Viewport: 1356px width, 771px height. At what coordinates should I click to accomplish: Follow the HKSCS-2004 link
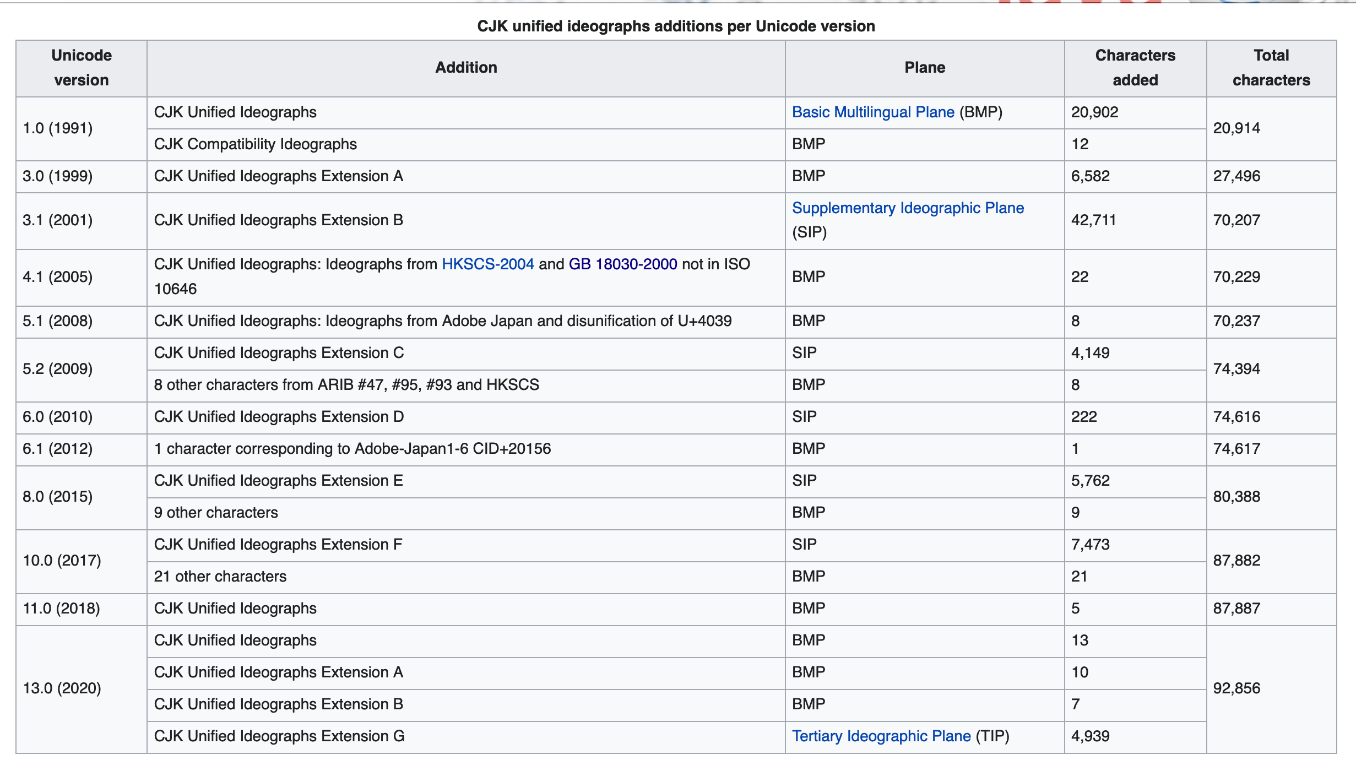click(x=487, y=264)
